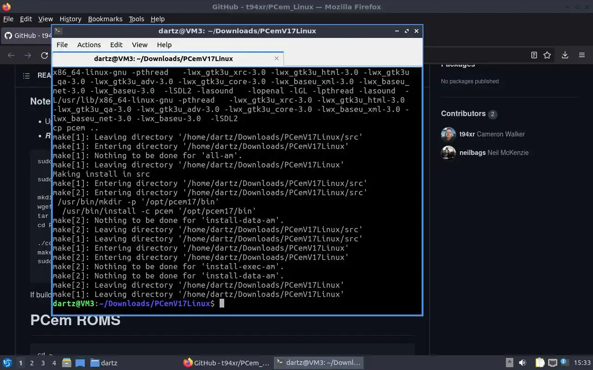Open the terminal Help menu
593x370 pixels.
pos(164,45)
